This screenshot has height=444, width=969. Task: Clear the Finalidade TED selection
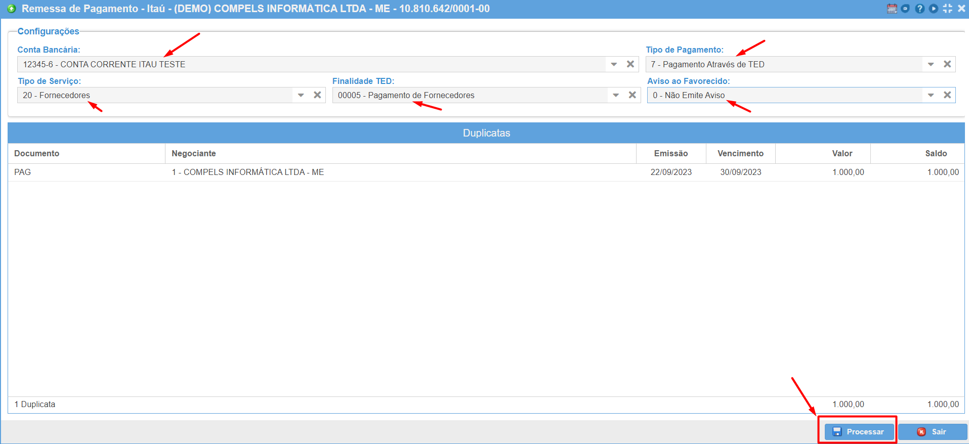(633, 95)
